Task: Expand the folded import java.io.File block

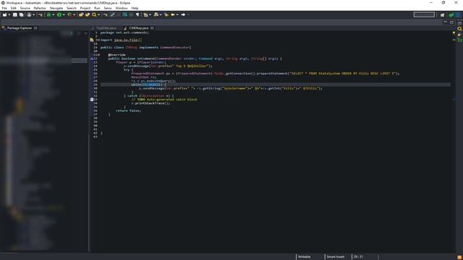Action: point(98,40)
